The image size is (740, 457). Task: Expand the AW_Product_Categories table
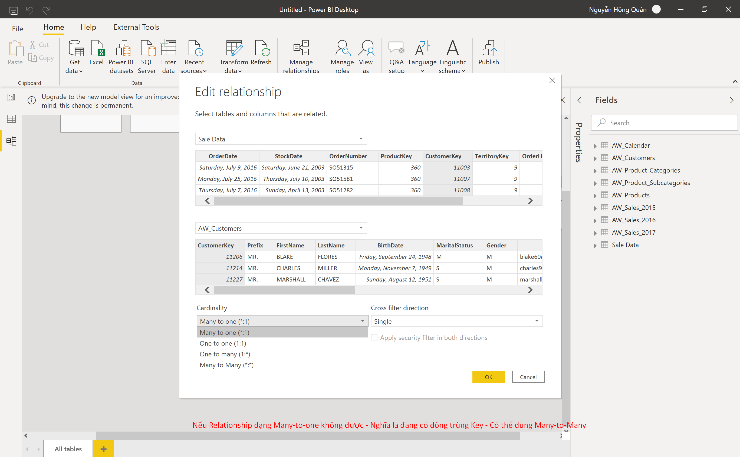[595, 171]
